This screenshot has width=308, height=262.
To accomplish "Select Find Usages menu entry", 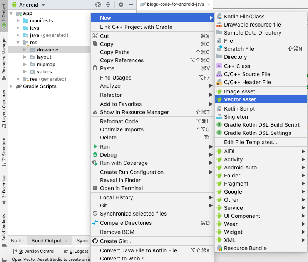I will [x=152, y=78].
